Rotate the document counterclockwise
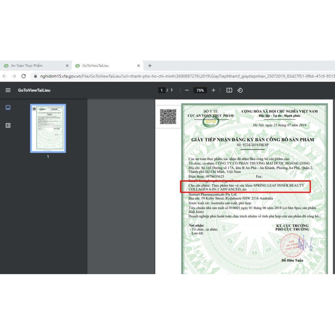This screenshot has height=335, width=335. pyautogui.click(x=240, y=90)
